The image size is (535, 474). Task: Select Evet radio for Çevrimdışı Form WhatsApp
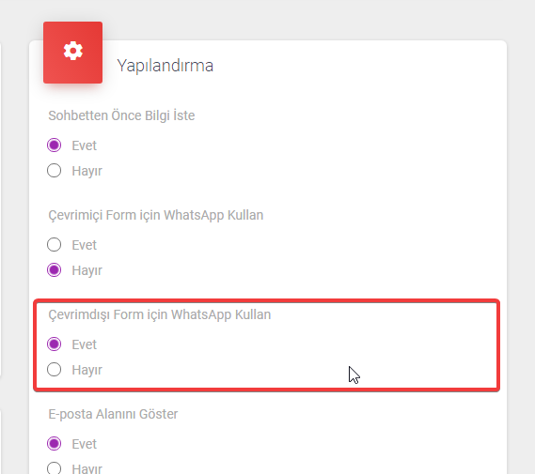click(55, 344)
